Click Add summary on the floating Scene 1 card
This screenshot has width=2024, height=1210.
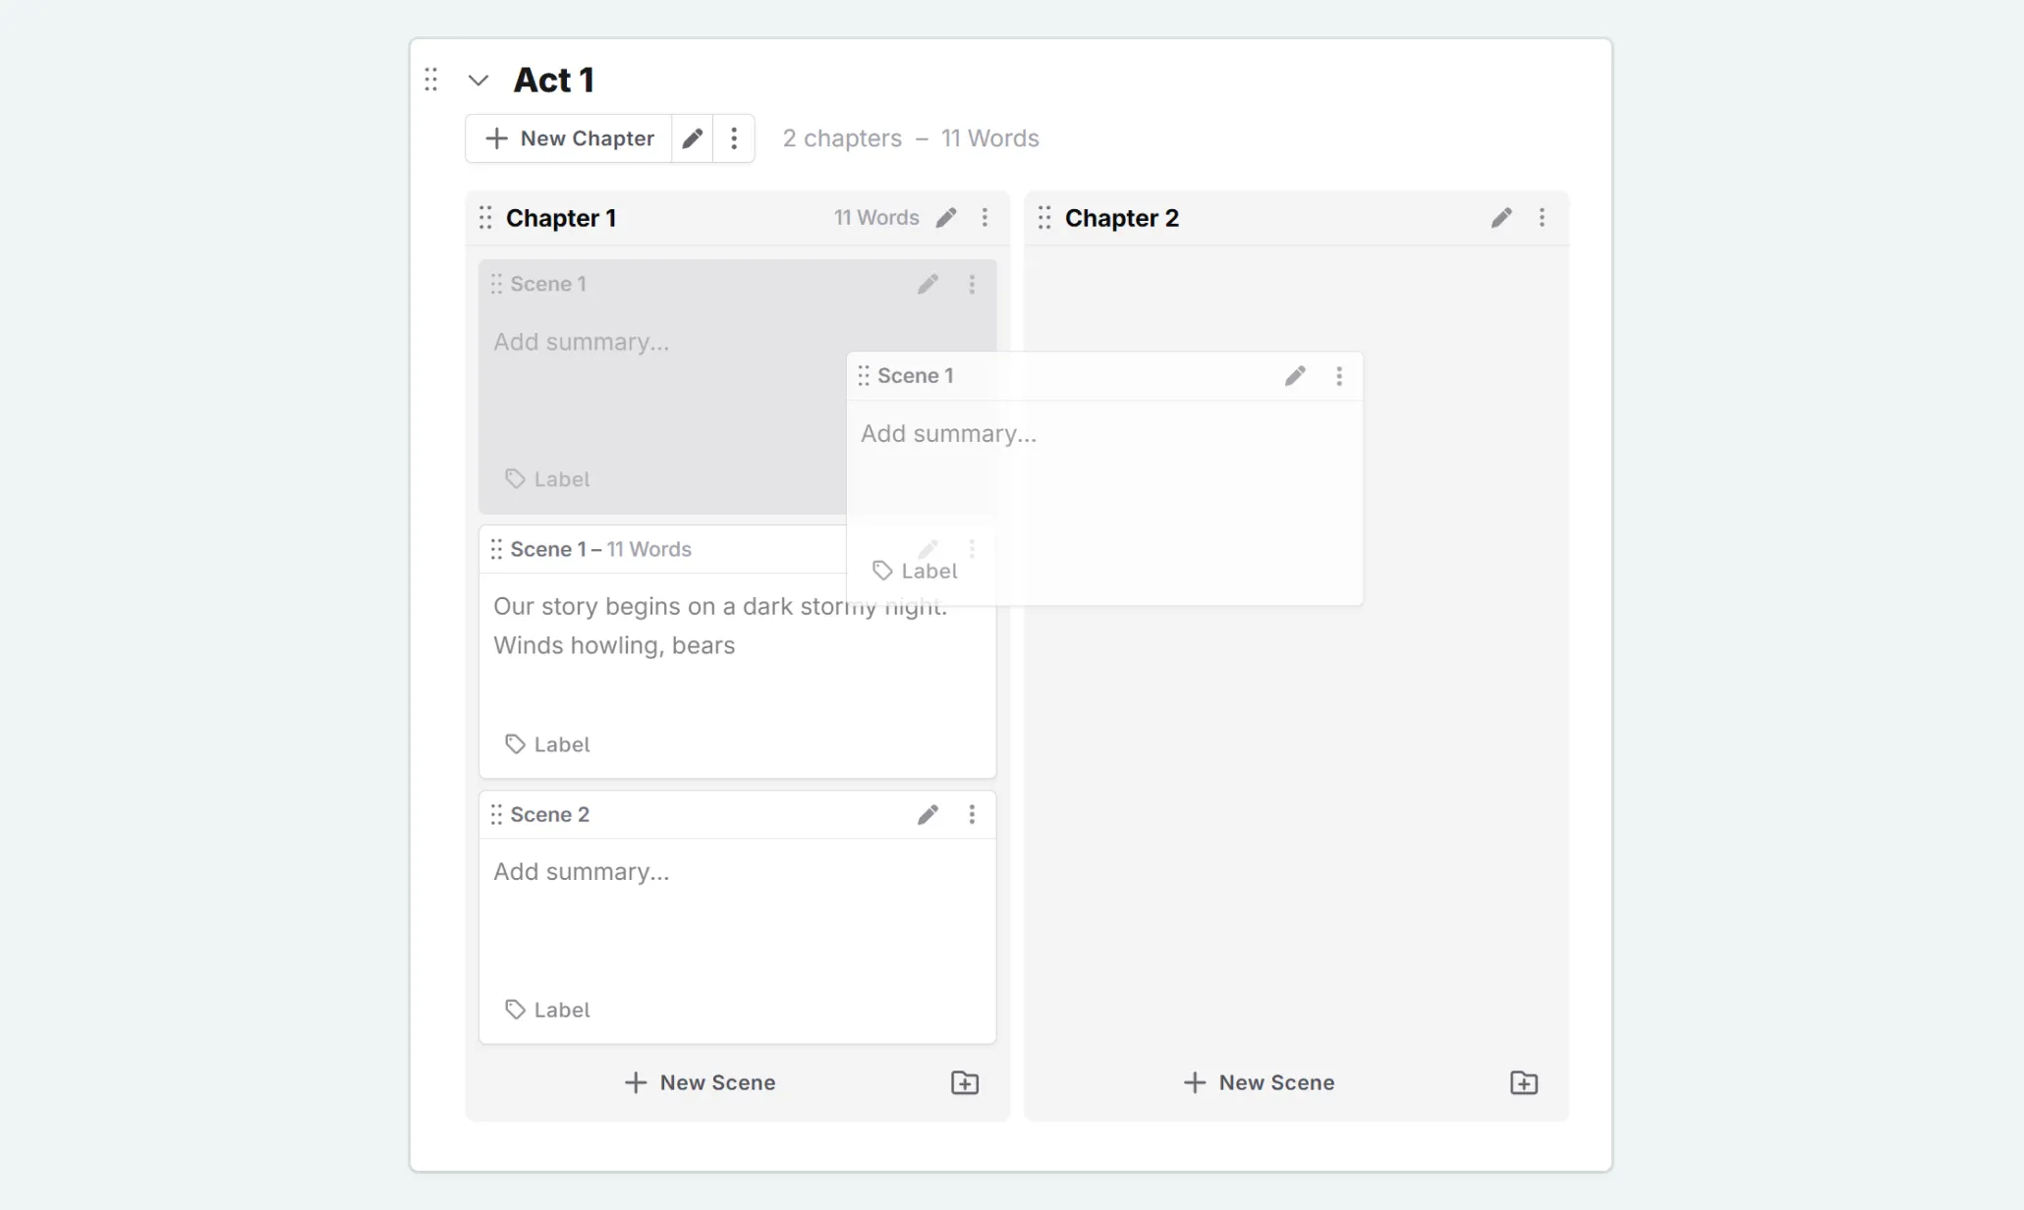click(948, 433)
